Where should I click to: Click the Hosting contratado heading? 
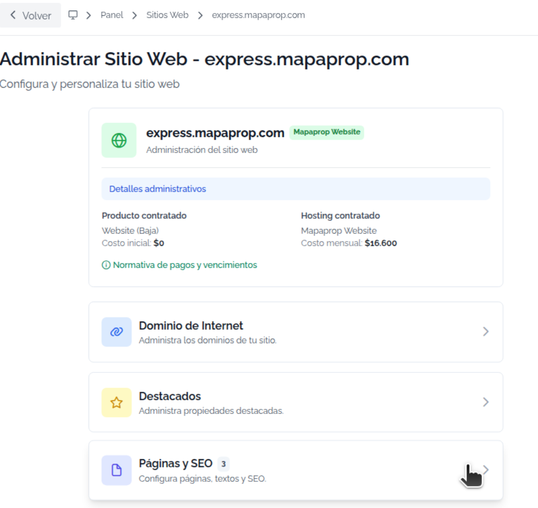pos(340,215)
